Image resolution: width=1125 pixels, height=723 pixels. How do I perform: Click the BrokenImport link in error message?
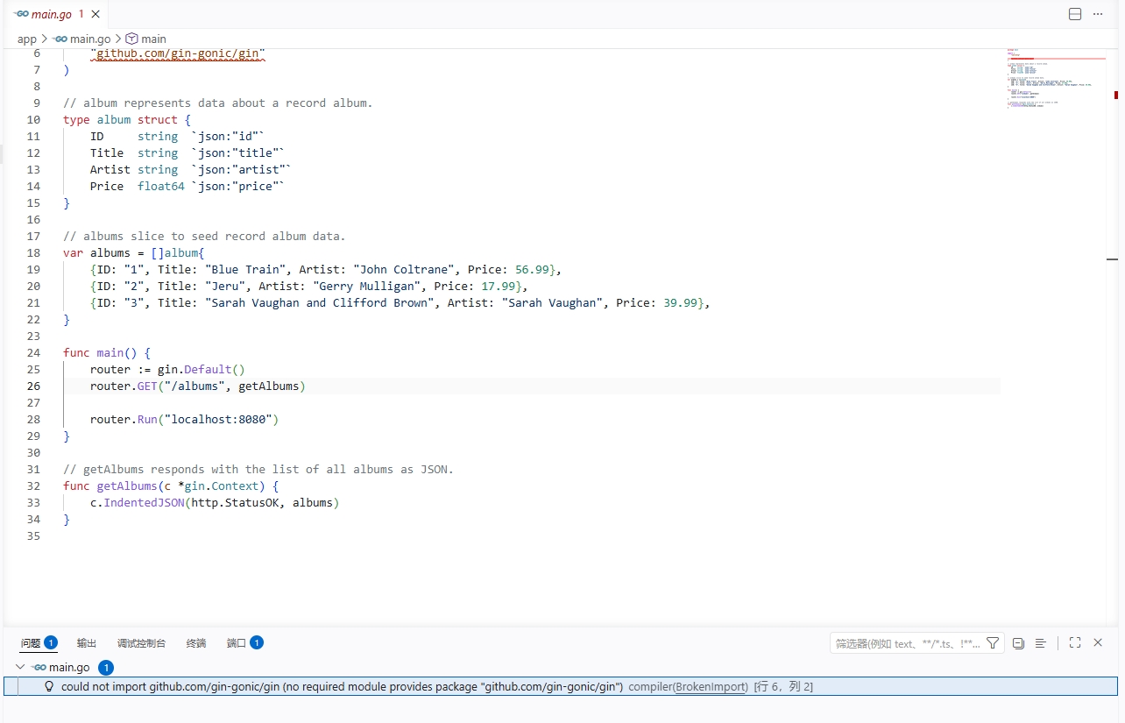[x=711, y=687]
